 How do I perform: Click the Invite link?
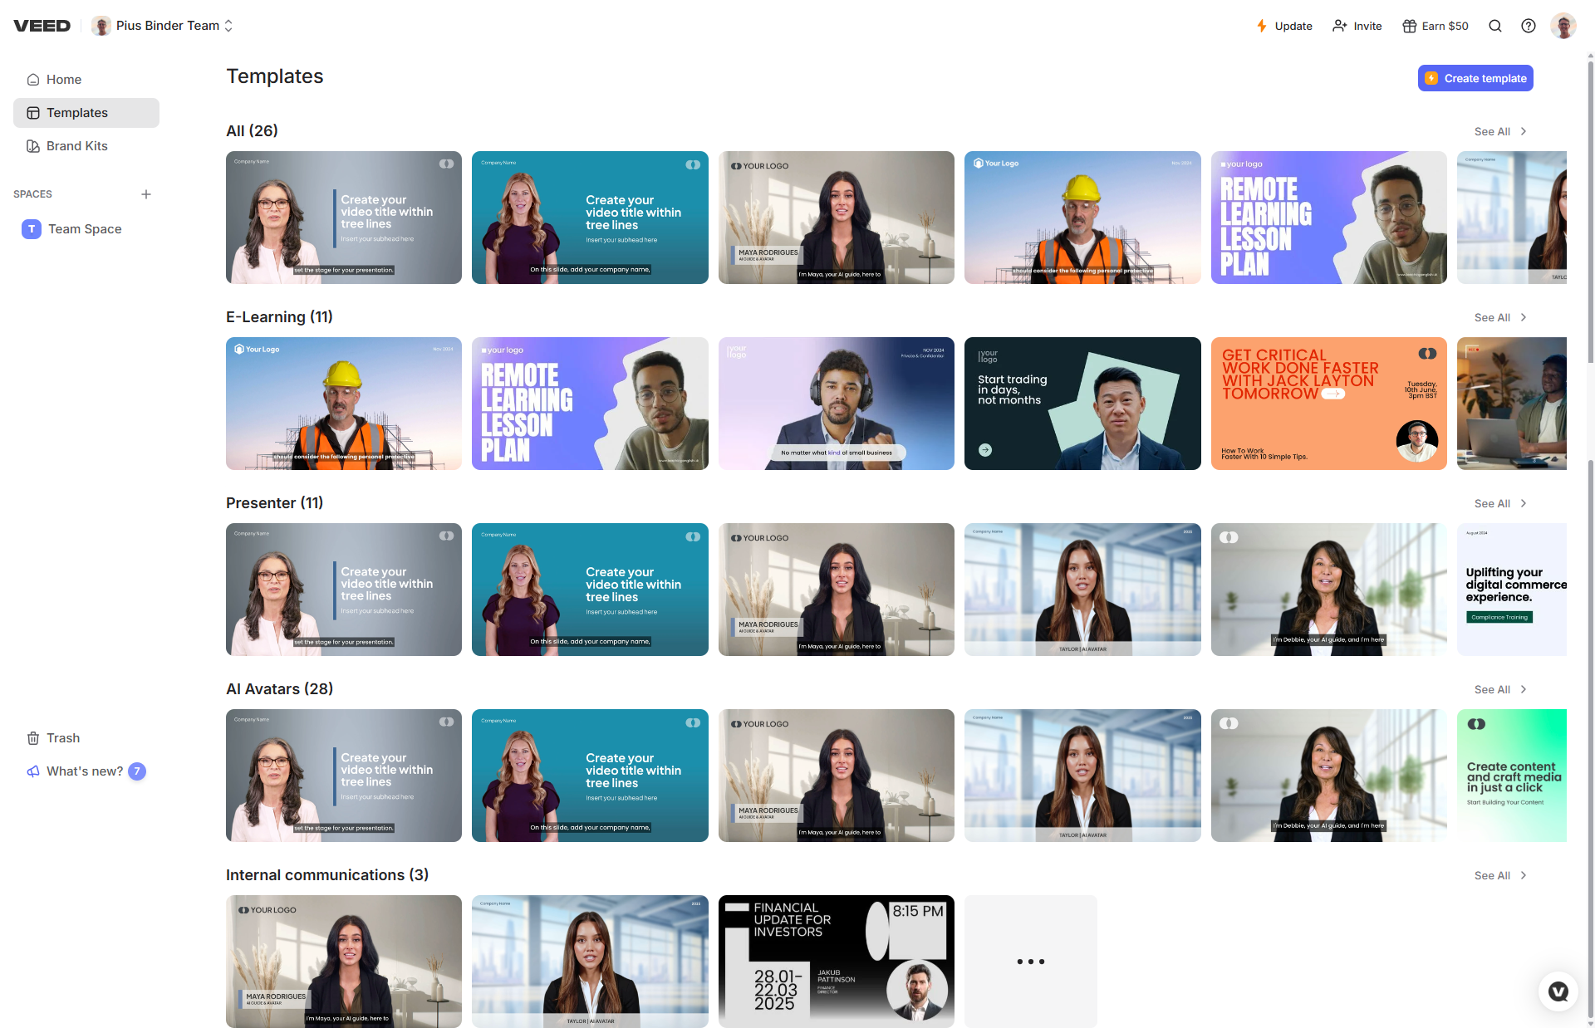coord(1357,26)
